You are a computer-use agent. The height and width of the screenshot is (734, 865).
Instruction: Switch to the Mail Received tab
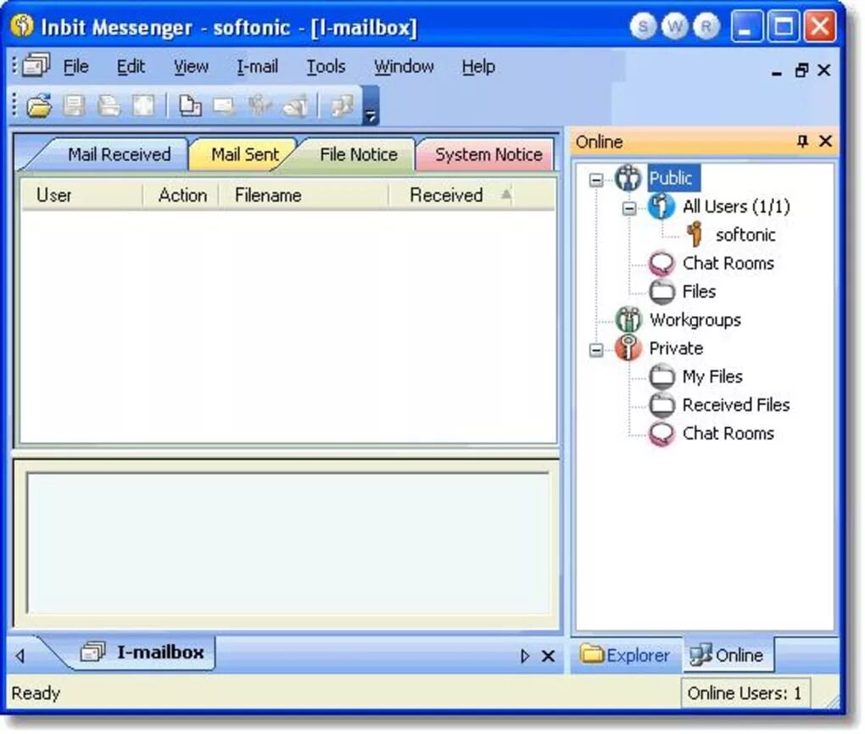point(119,154)
